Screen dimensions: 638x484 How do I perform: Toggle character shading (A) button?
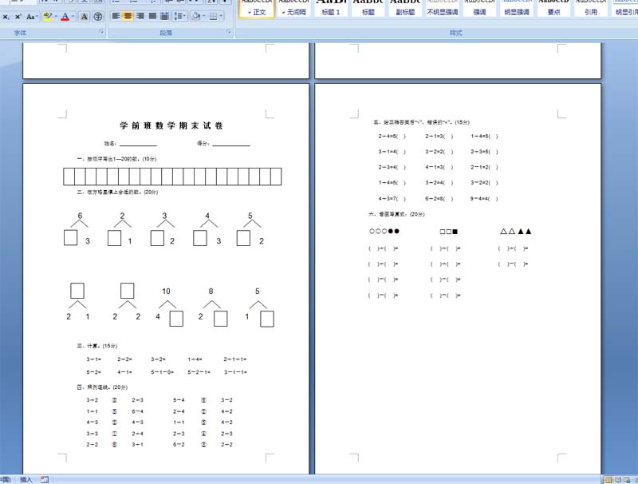85,17
